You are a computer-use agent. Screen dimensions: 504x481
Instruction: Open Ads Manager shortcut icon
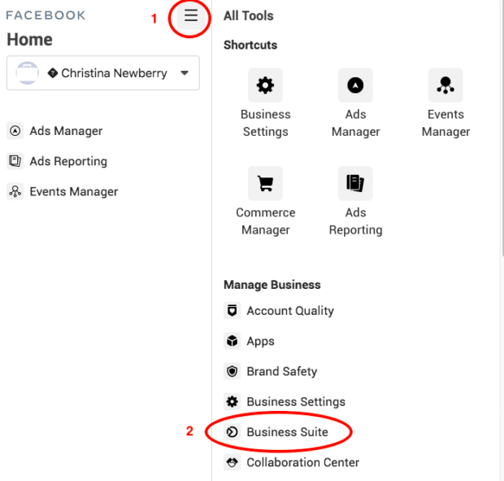pos(355,85)
